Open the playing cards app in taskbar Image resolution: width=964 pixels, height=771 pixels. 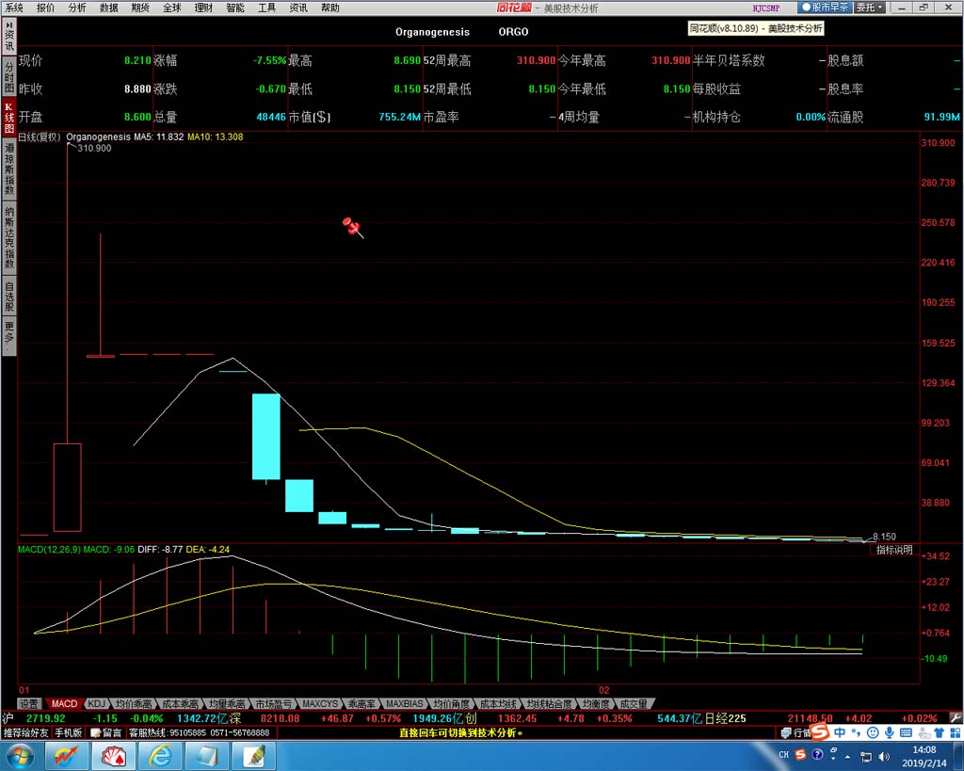pos(113,756)
